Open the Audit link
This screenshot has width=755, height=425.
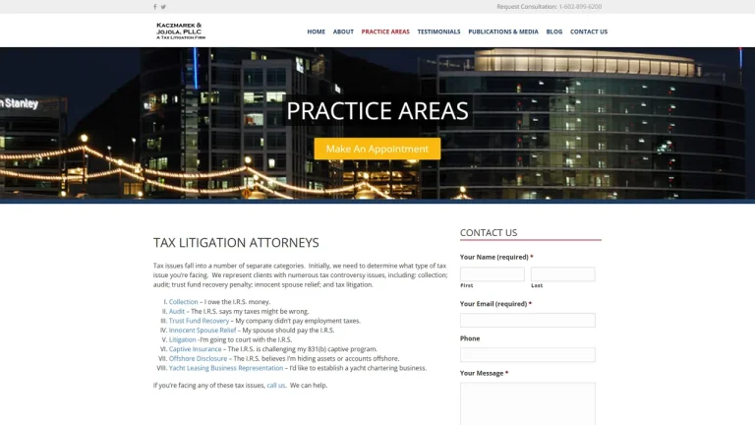coord(177,311)
